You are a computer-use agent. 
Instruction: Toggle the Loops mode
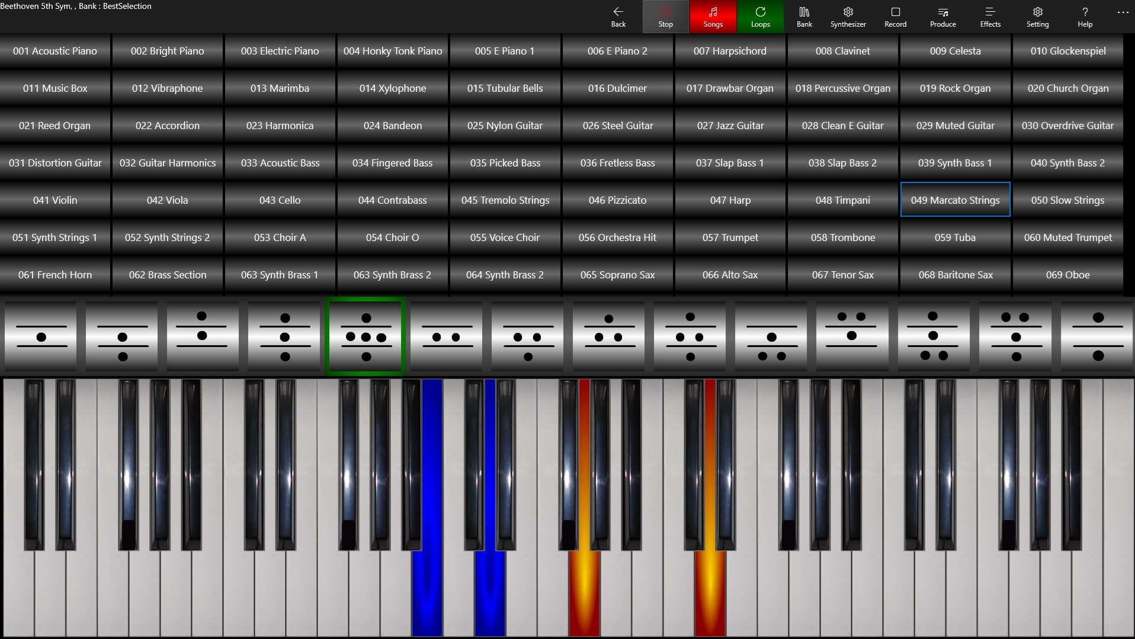760,17
